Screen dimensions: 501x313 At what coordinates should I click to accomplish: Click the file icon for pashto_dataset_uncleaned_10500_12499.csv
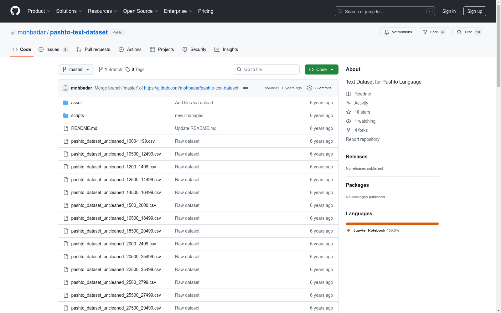click(66, 154)
